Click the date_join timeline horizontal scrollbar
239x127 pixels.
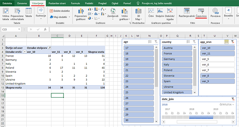197,122
